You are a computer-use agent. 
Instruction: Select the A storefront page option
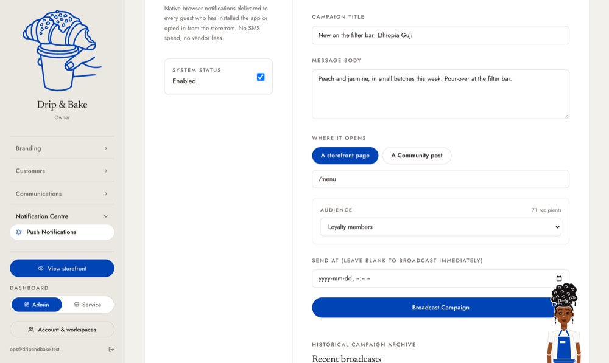pos(345,156)
